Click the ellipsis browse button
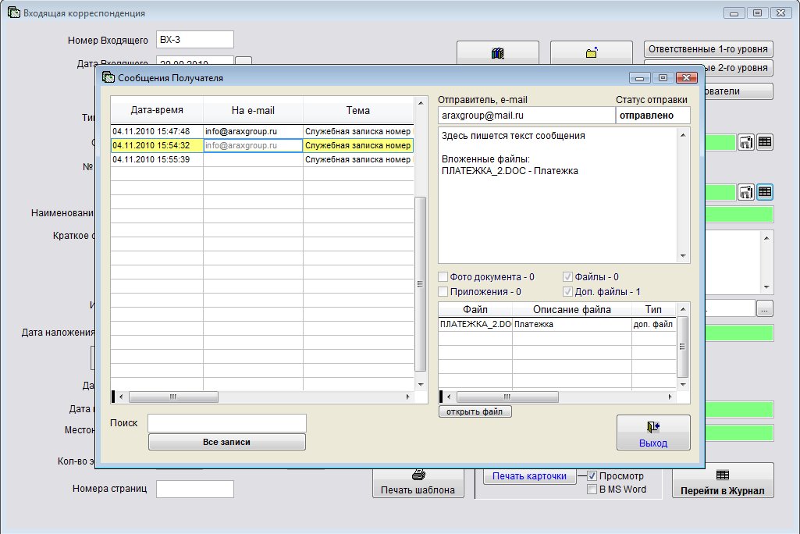Viewport: 800px width, 534px height. pos(765,308)
